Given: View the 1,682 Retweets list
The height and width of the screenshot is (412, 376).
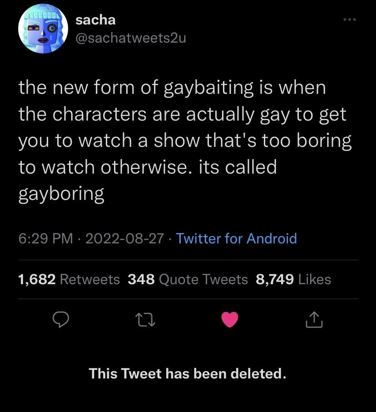Looking at the screenshot, I should coord(69,280).
